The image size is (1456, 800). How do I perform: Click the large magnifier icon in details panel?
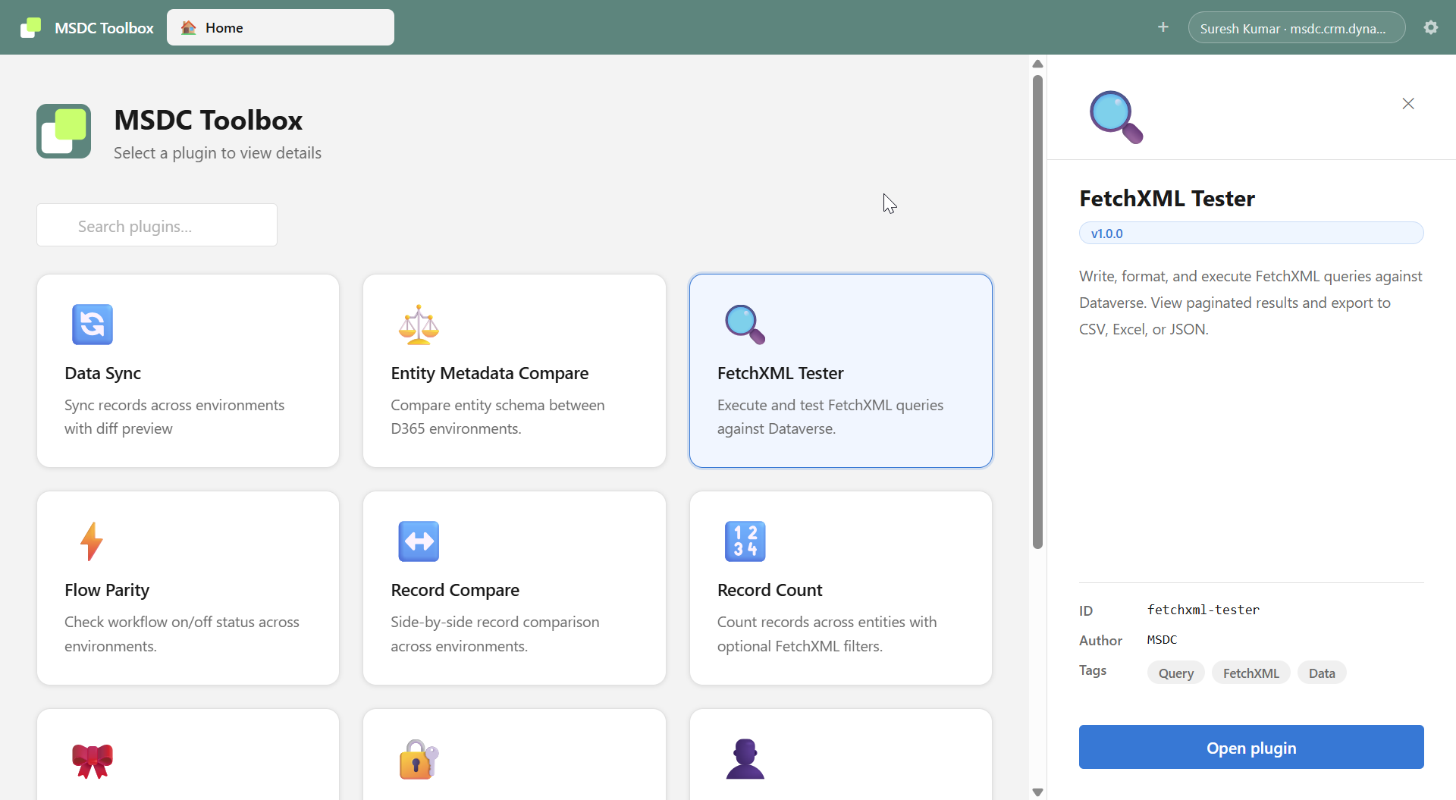pyautogui.click(x=1116, y=118)
